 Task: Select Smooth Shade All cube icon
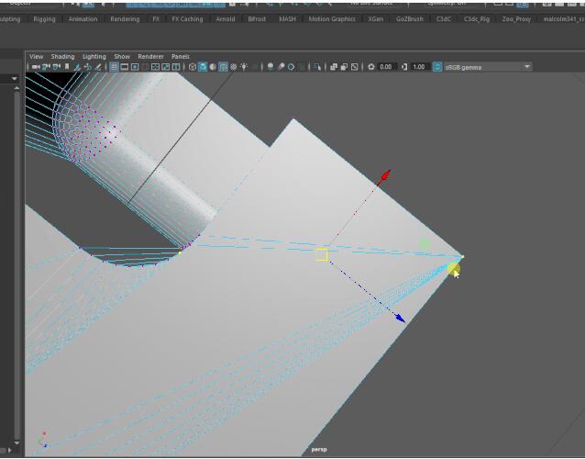click(203, 67)
